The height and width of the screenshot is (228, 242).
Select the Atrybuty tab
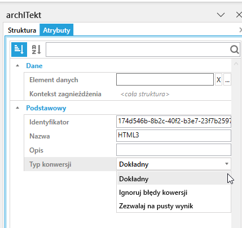(x=56, y=30)
